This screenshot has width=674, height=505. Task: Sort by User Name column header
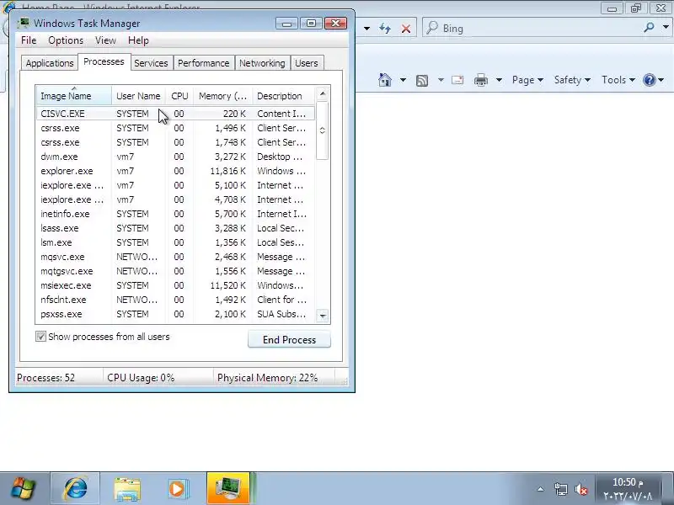(x=138, y=96)
